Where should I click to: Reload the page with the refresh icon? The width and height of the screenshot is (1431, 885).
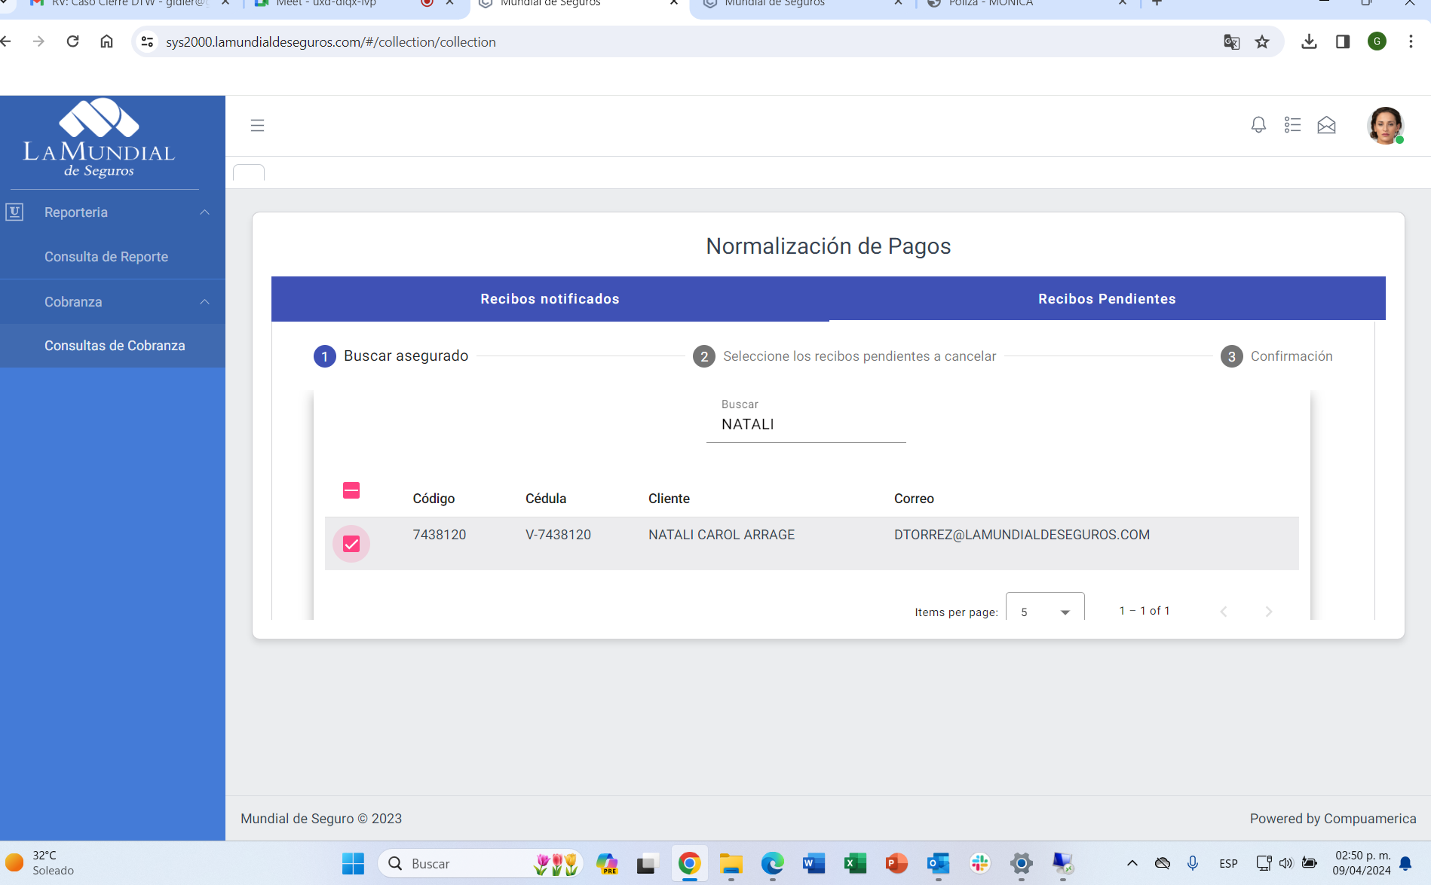[x=73, y=41]
